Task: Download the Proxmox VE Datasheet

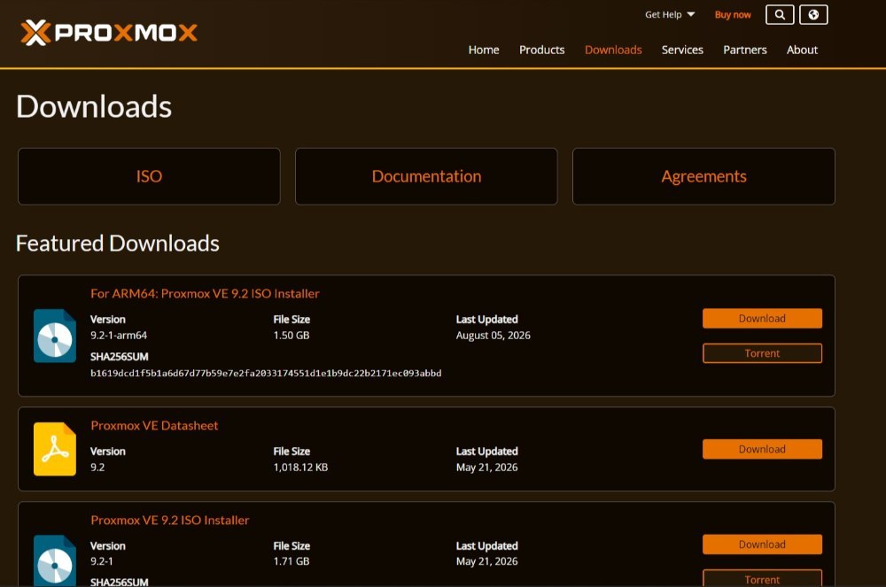Action: pos(762,449)
